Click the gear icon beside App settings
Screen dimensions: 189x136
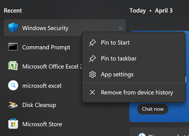(x=92, y=74)
